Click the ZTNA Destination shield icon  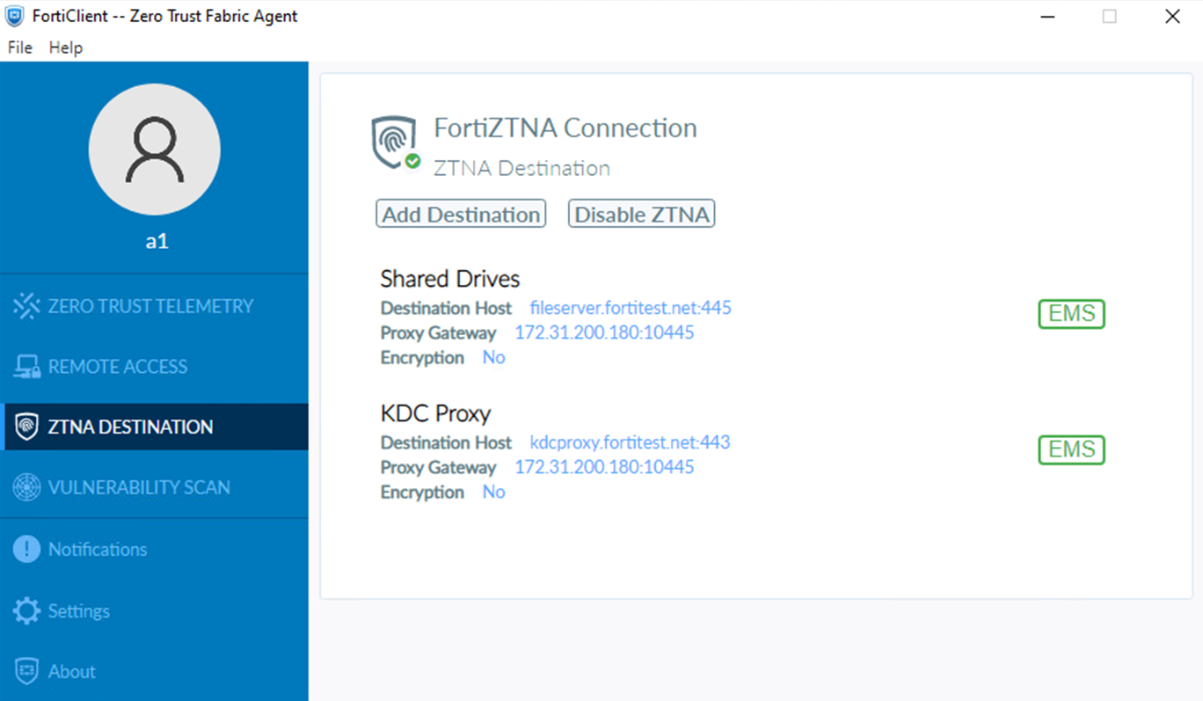pos(27,427)
